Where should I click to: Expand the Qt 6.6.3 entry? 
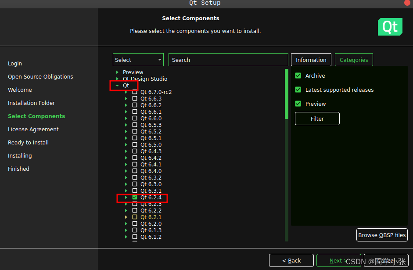[126, 98]
